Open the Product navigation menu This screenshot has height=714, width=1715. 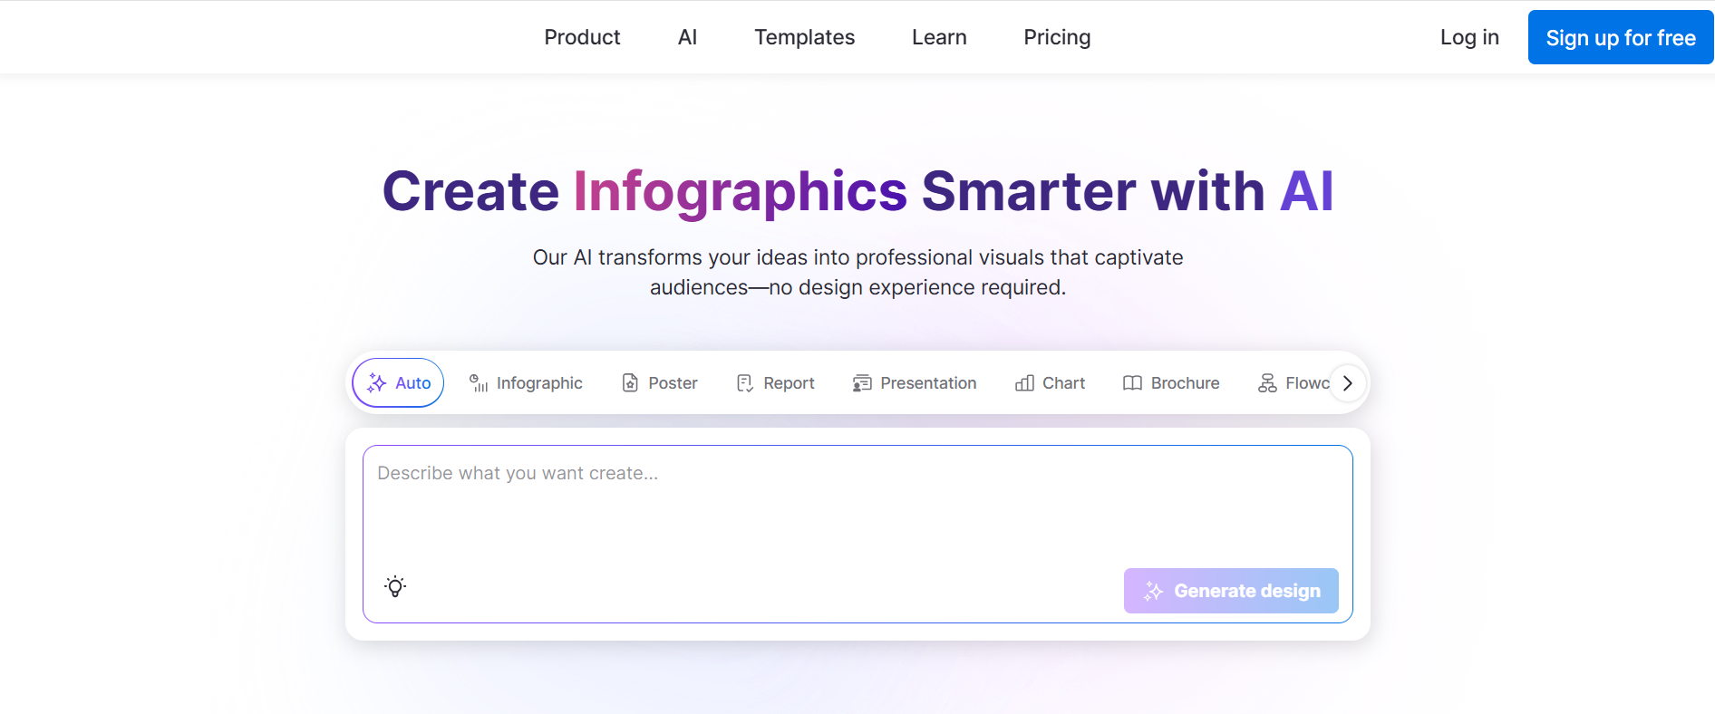pos(582,37)
